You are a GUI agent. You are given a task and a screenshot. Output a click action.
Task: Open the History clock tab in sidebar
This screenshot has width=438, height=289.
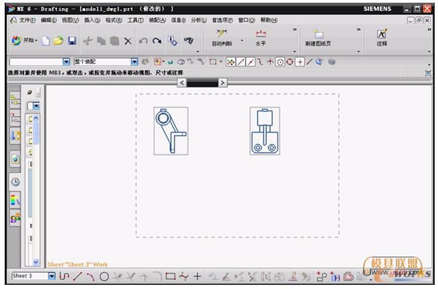(x=15, y=181)
